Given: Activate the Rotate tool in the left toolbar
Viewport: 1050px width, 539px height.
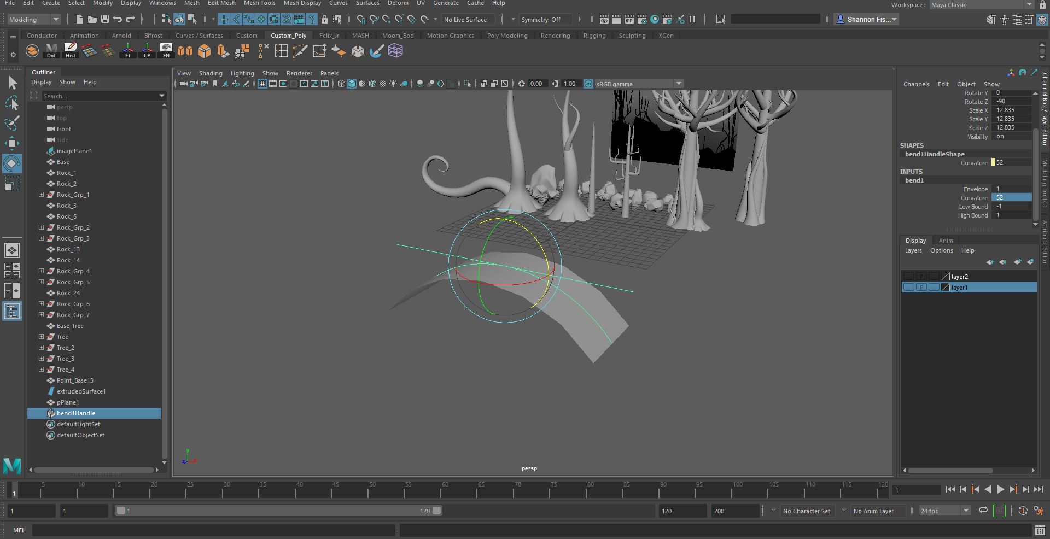Looking at the screenshot, I should pos(12,163).
